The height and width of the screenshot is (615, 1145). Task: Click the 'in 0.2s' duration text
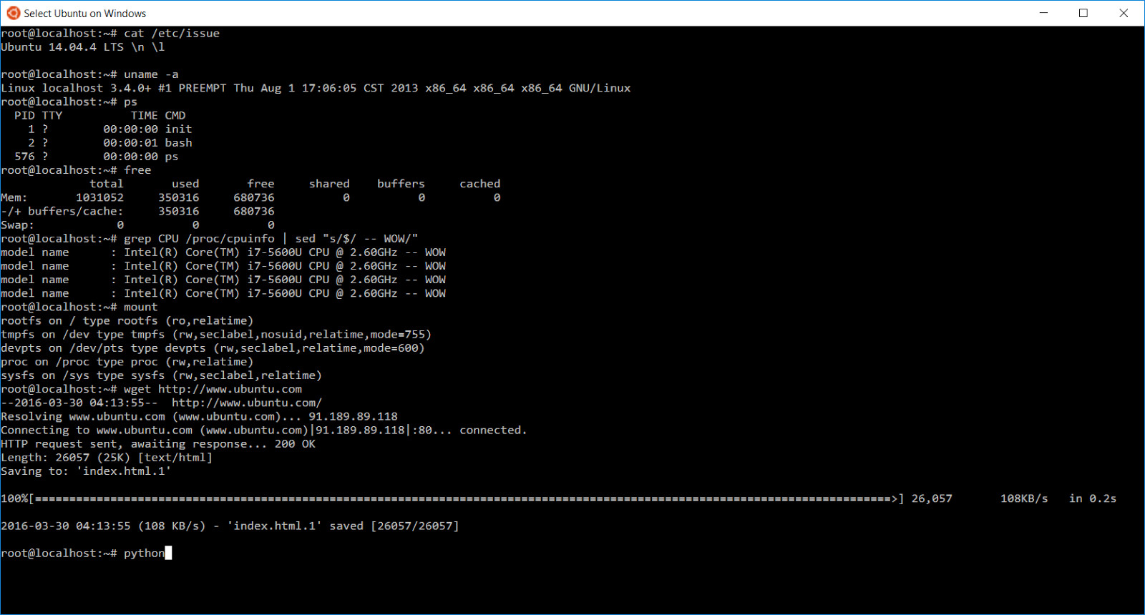click(1093, 499)
